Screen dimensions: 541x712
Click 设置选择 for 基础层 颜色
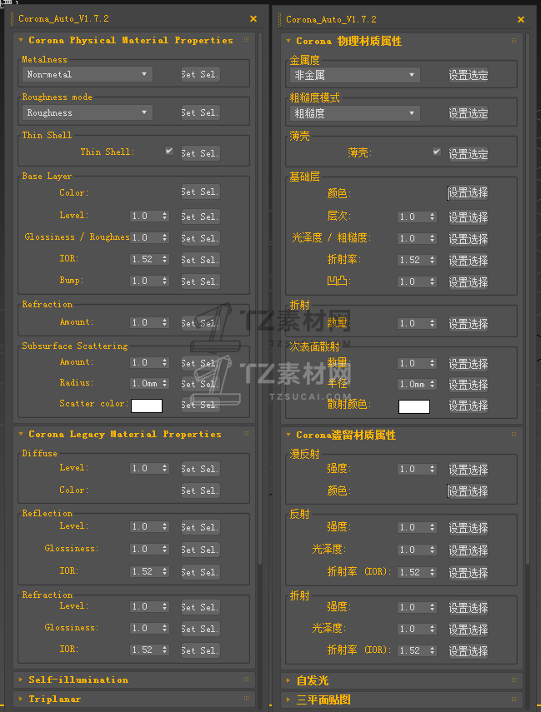[468, 193]
